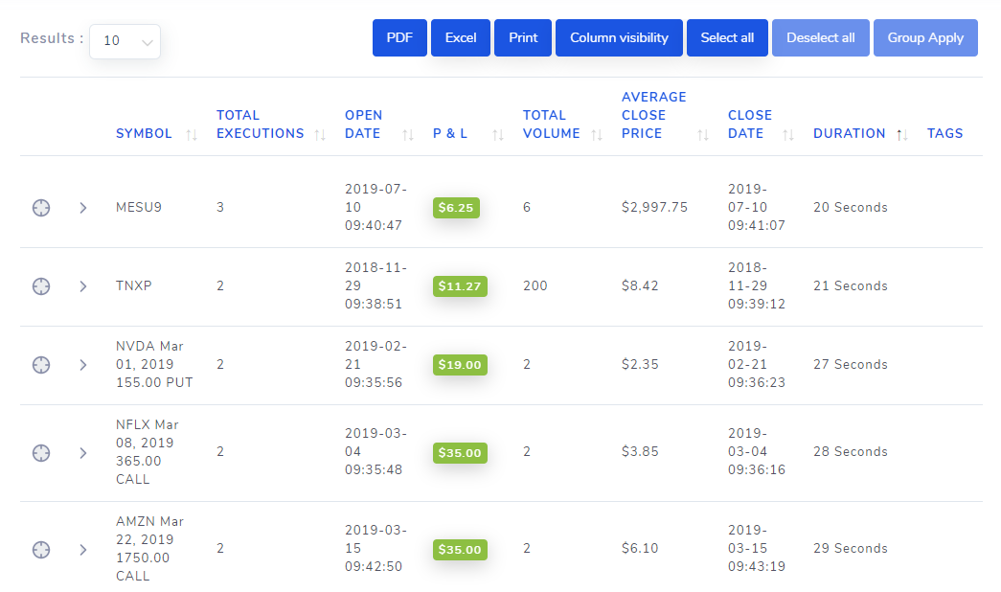This screenshot has height=592, width=1001.
Task: Click the $35.00 badge in NFLX row
Action: (460, 453)
